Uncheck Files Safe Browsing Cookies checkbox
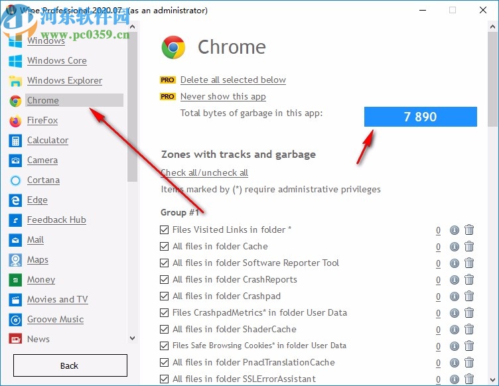Image resolution: width=499 pixels, height=386 pixels. click(x=164, y=346)
